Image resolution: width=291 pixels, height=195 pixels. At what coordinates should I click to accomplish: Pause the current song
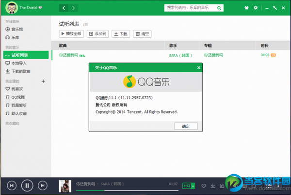27,185
